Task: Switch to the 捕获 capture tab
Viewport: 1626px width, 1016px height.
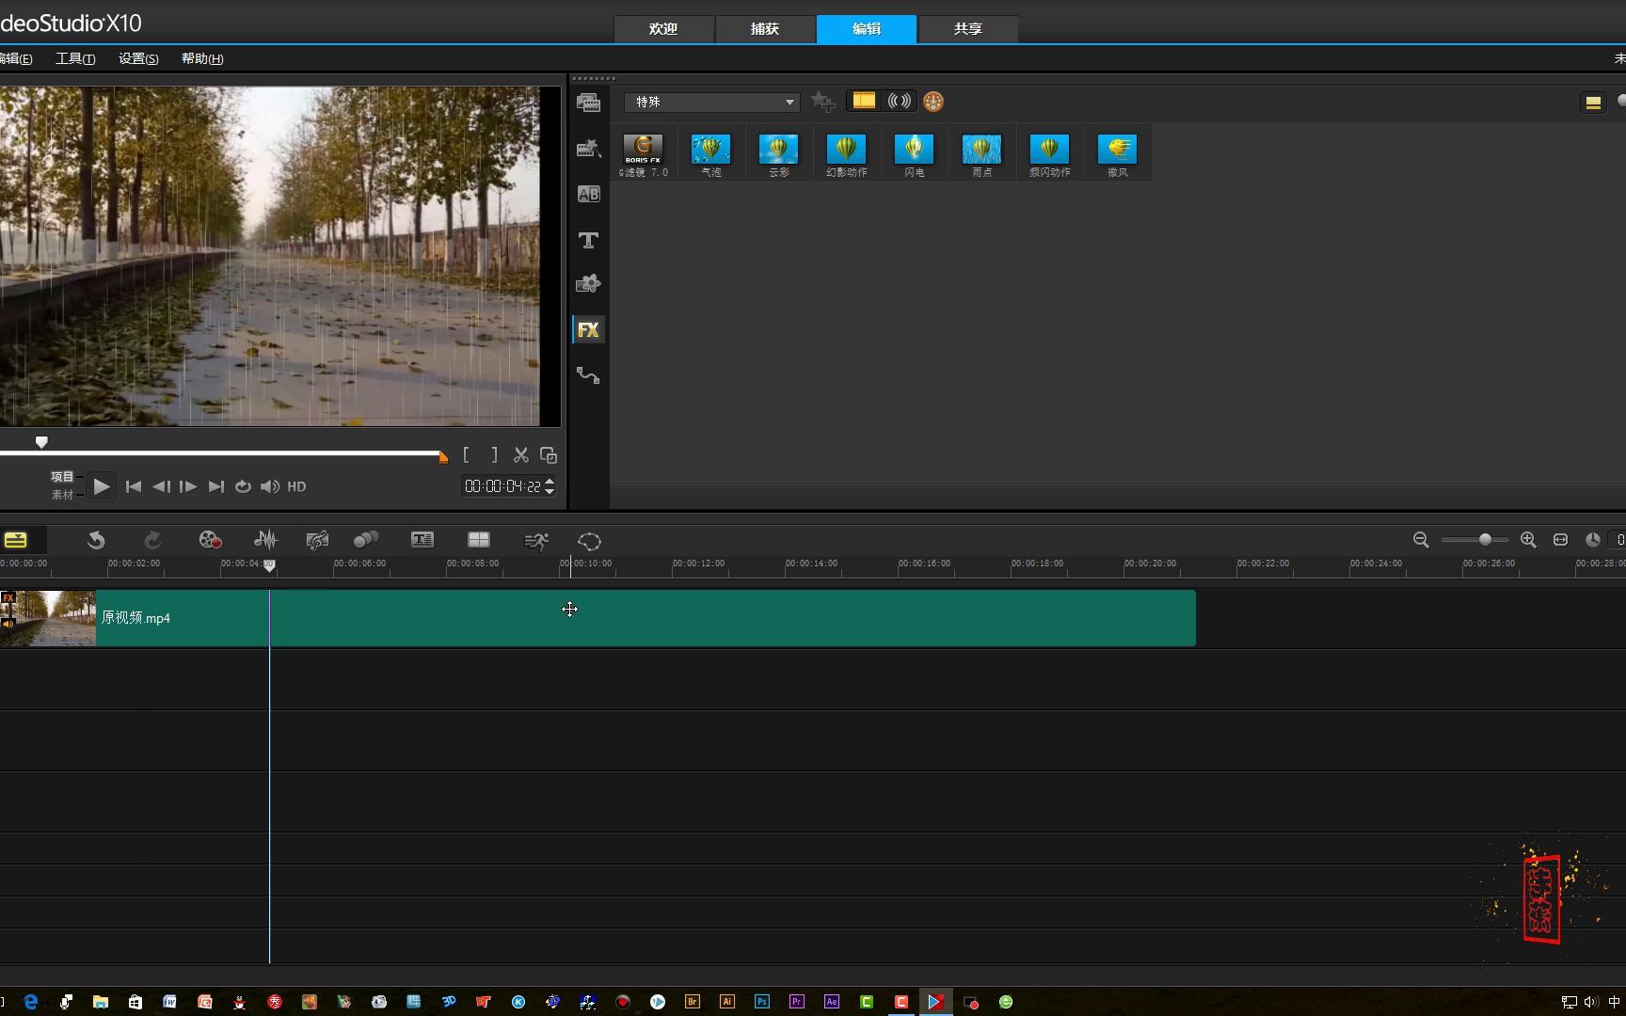Action: point(765,29)
